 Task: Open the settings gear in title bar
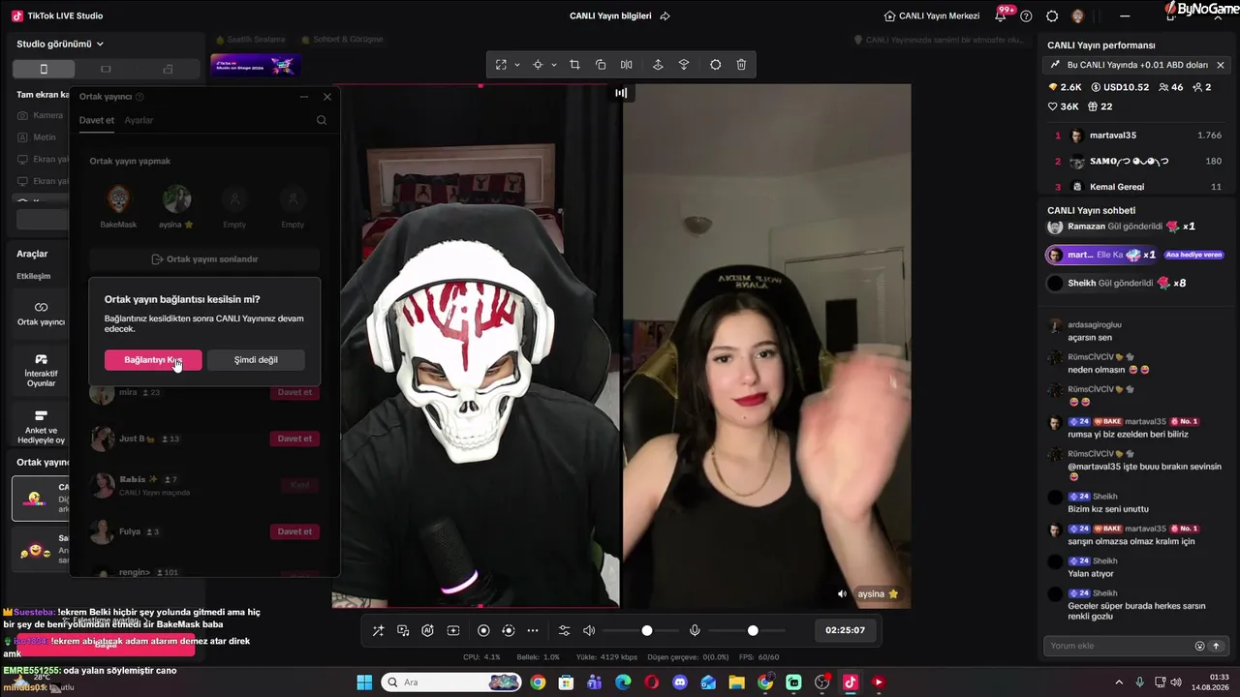pos(1052,16)
